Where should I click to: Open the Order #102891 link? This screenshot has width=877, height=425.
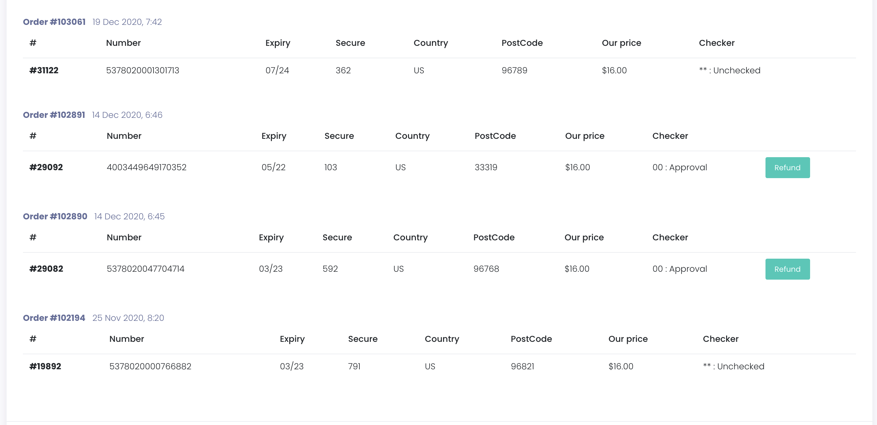point(54,115)
